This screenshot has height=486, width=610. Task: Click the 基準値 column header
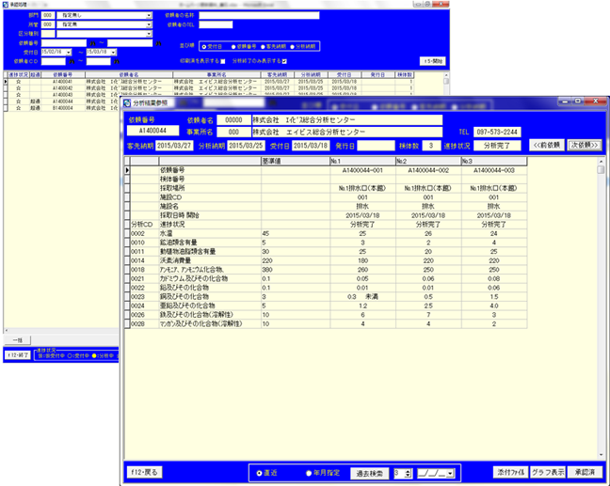pyautogui.click(x=296, y=162)
